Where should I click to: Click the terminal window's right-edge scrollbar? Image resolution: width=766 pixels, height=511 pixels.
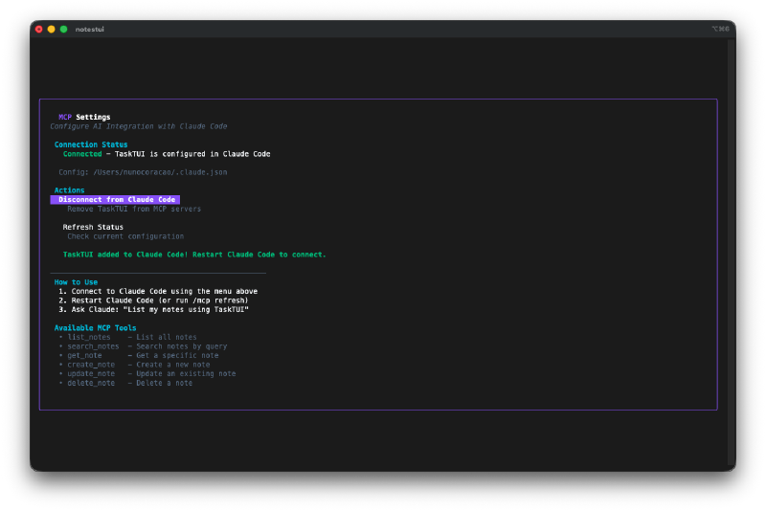732,254
